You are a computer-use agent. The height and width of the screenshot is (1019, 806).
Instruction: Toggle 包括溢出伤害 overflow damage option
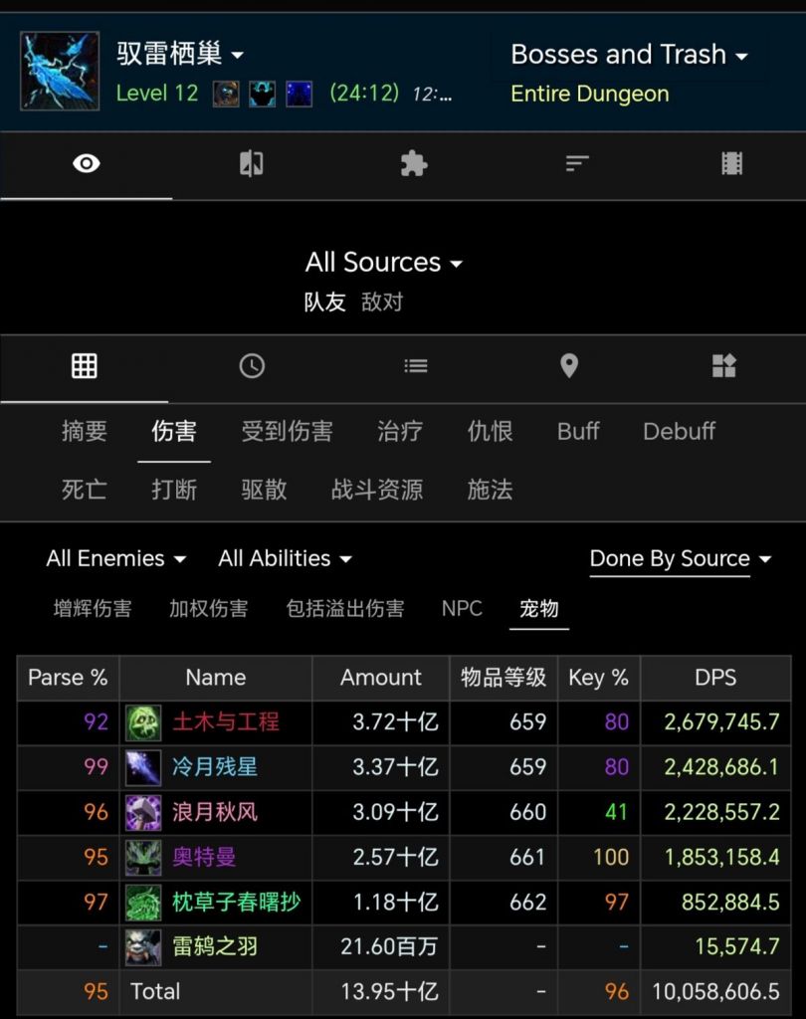click(x=345, y=610)
